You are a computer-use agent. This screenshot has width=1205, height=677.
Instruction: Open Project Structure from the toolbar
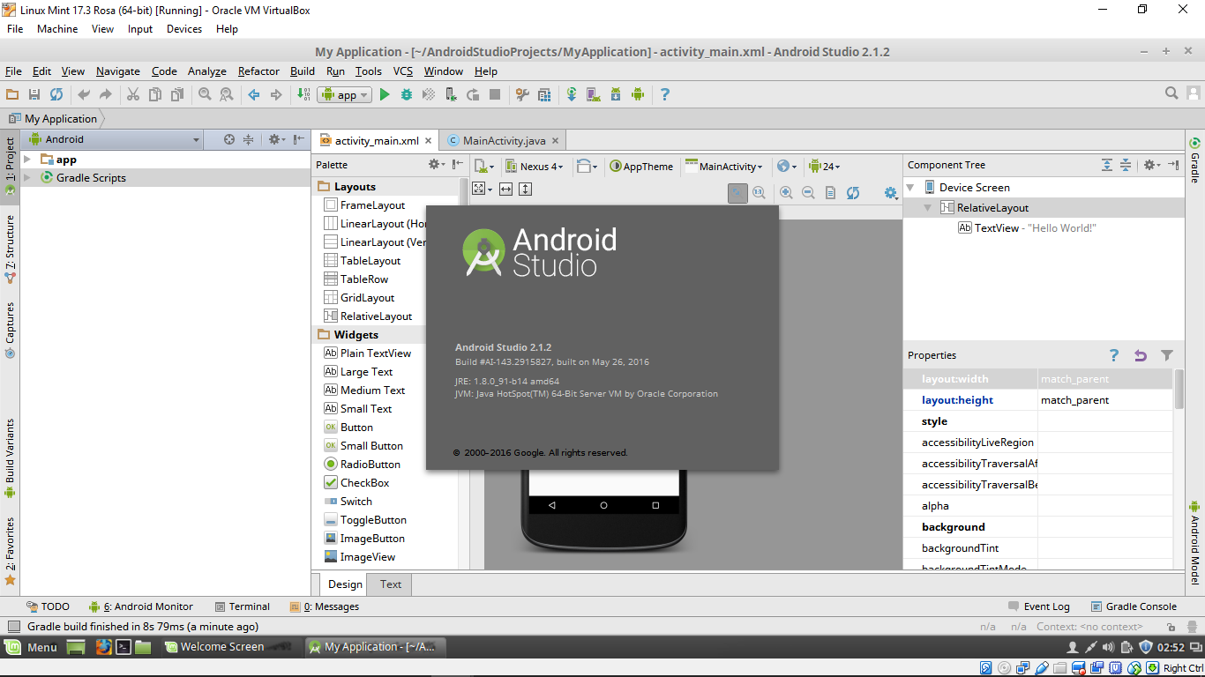(x=544, y=94)
